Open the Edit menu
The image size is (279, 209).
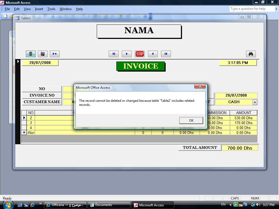tap(17, 9)
